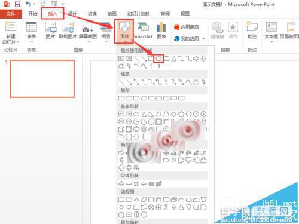Collapse the 形状 shapes dropdown

click(x=124, y=31)
